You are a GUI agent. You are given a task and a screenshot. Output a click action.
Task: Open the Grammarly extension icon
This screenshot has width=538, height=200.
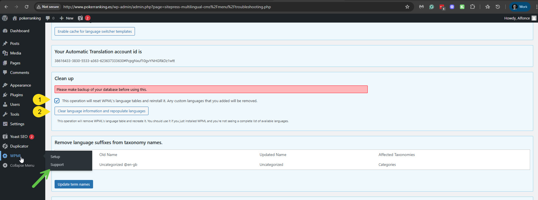(x=432, y=7)
